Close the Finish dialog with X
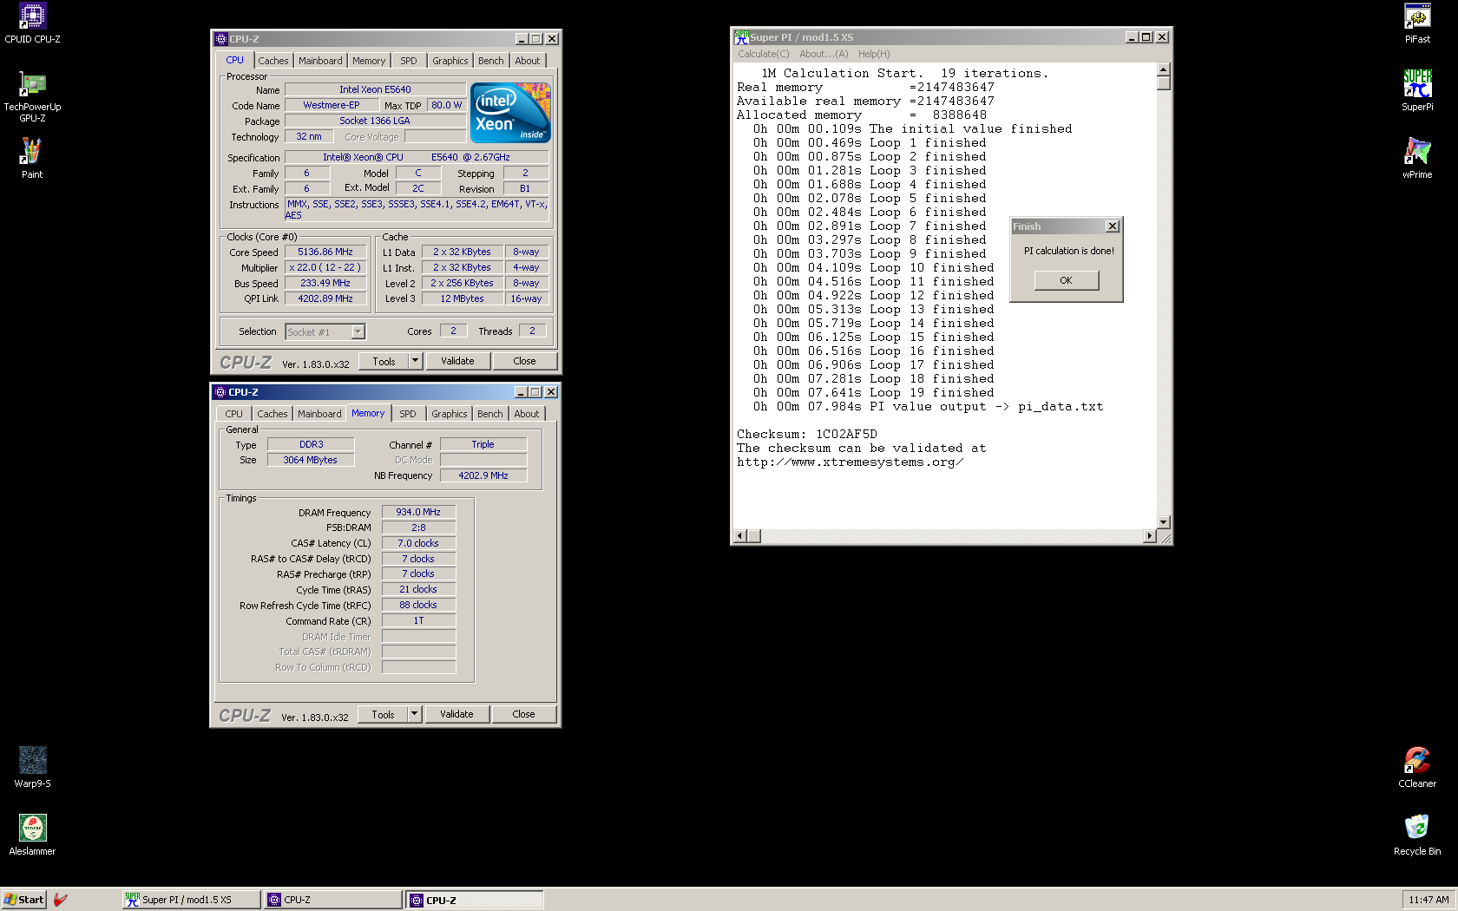This screenshot has width=1458, height=911. [1113, 226]
